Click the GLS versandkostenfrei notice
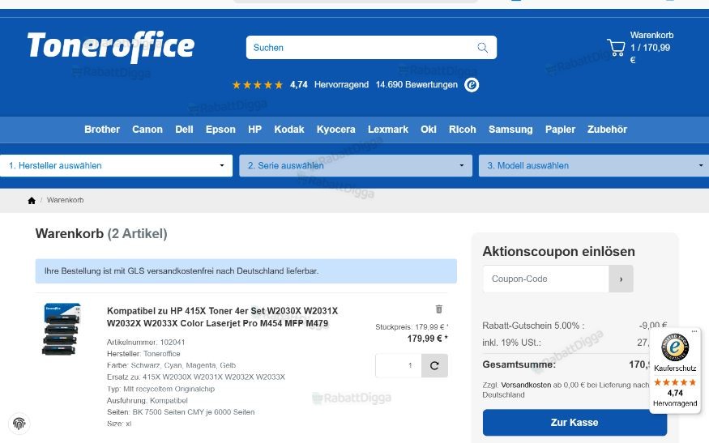Viewport: 709px width, 443px height. tap(246, 270)
